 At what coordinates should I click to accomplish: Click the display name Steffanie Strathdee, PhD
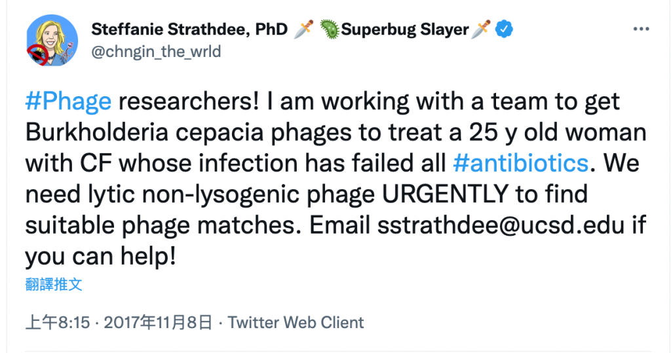click(190, 29)
